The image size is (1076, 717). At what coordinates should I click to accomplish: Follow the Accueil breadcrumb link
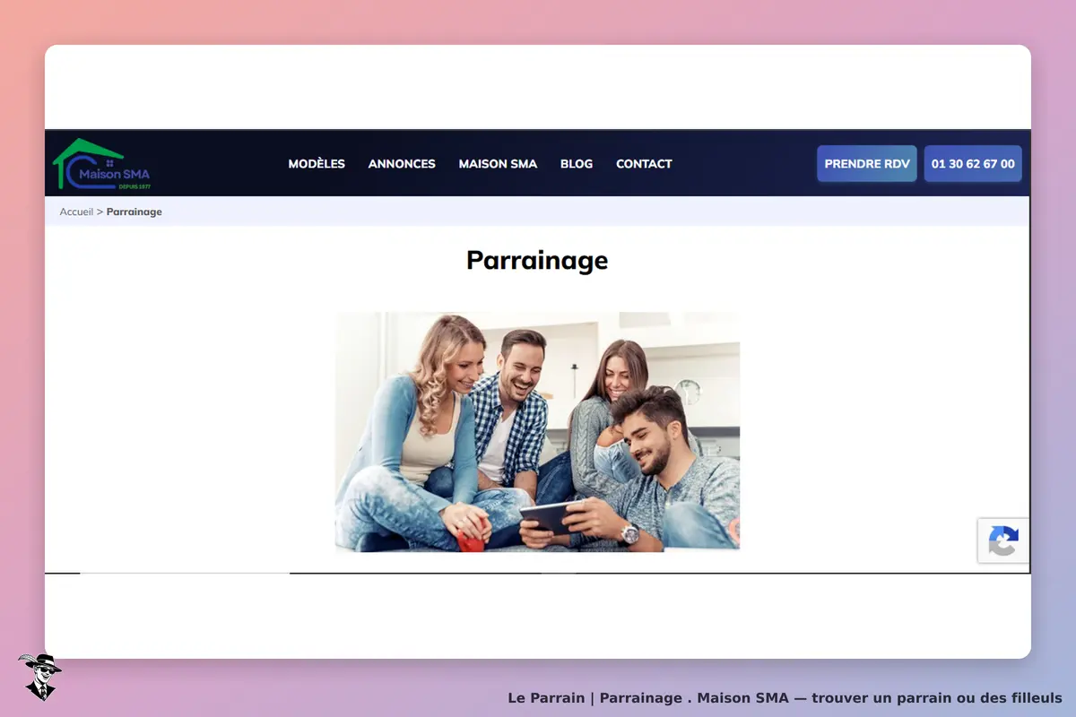(x=76, y=212)
